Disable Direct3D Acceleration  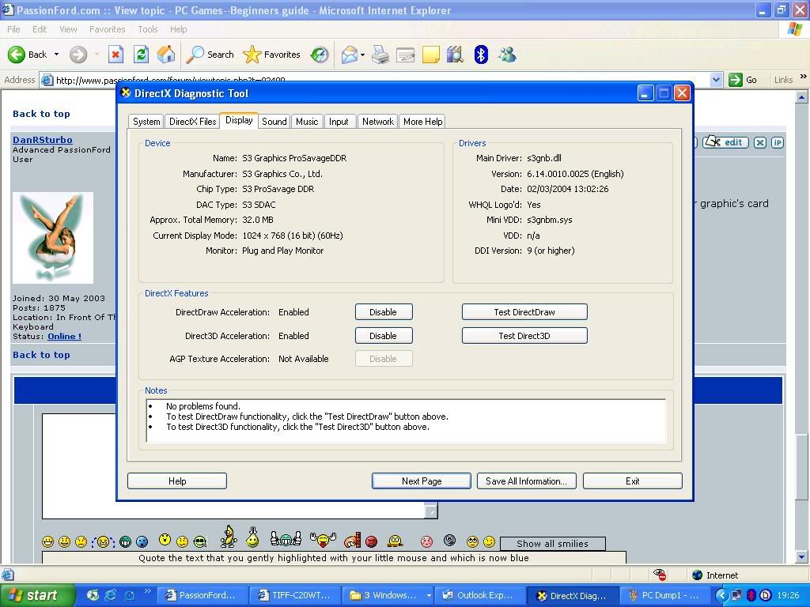click(384, 335)
